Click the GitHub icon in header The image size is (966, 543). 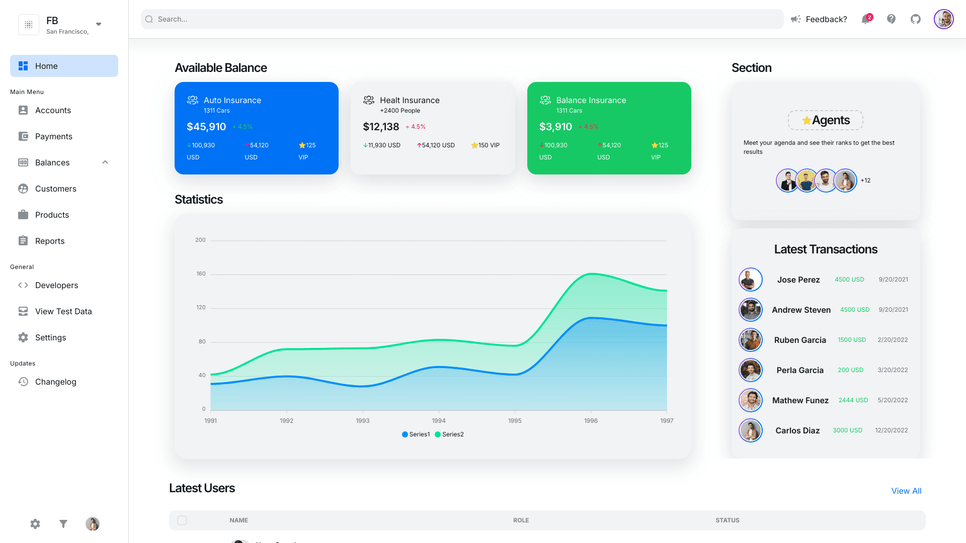916,19
